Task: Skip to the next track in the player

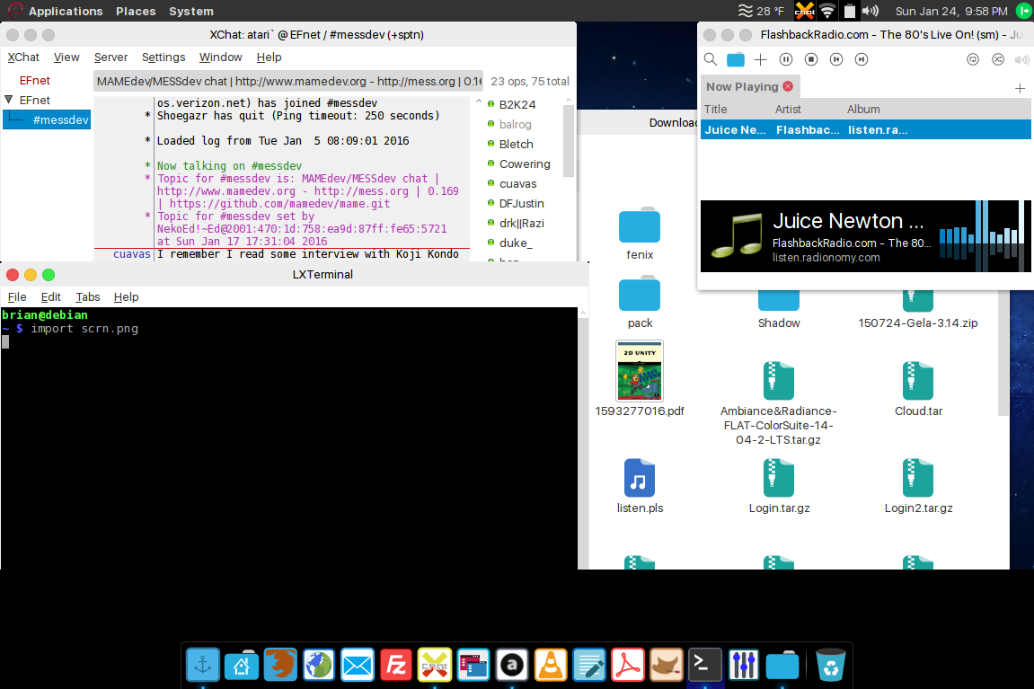Action: point(862,59)
